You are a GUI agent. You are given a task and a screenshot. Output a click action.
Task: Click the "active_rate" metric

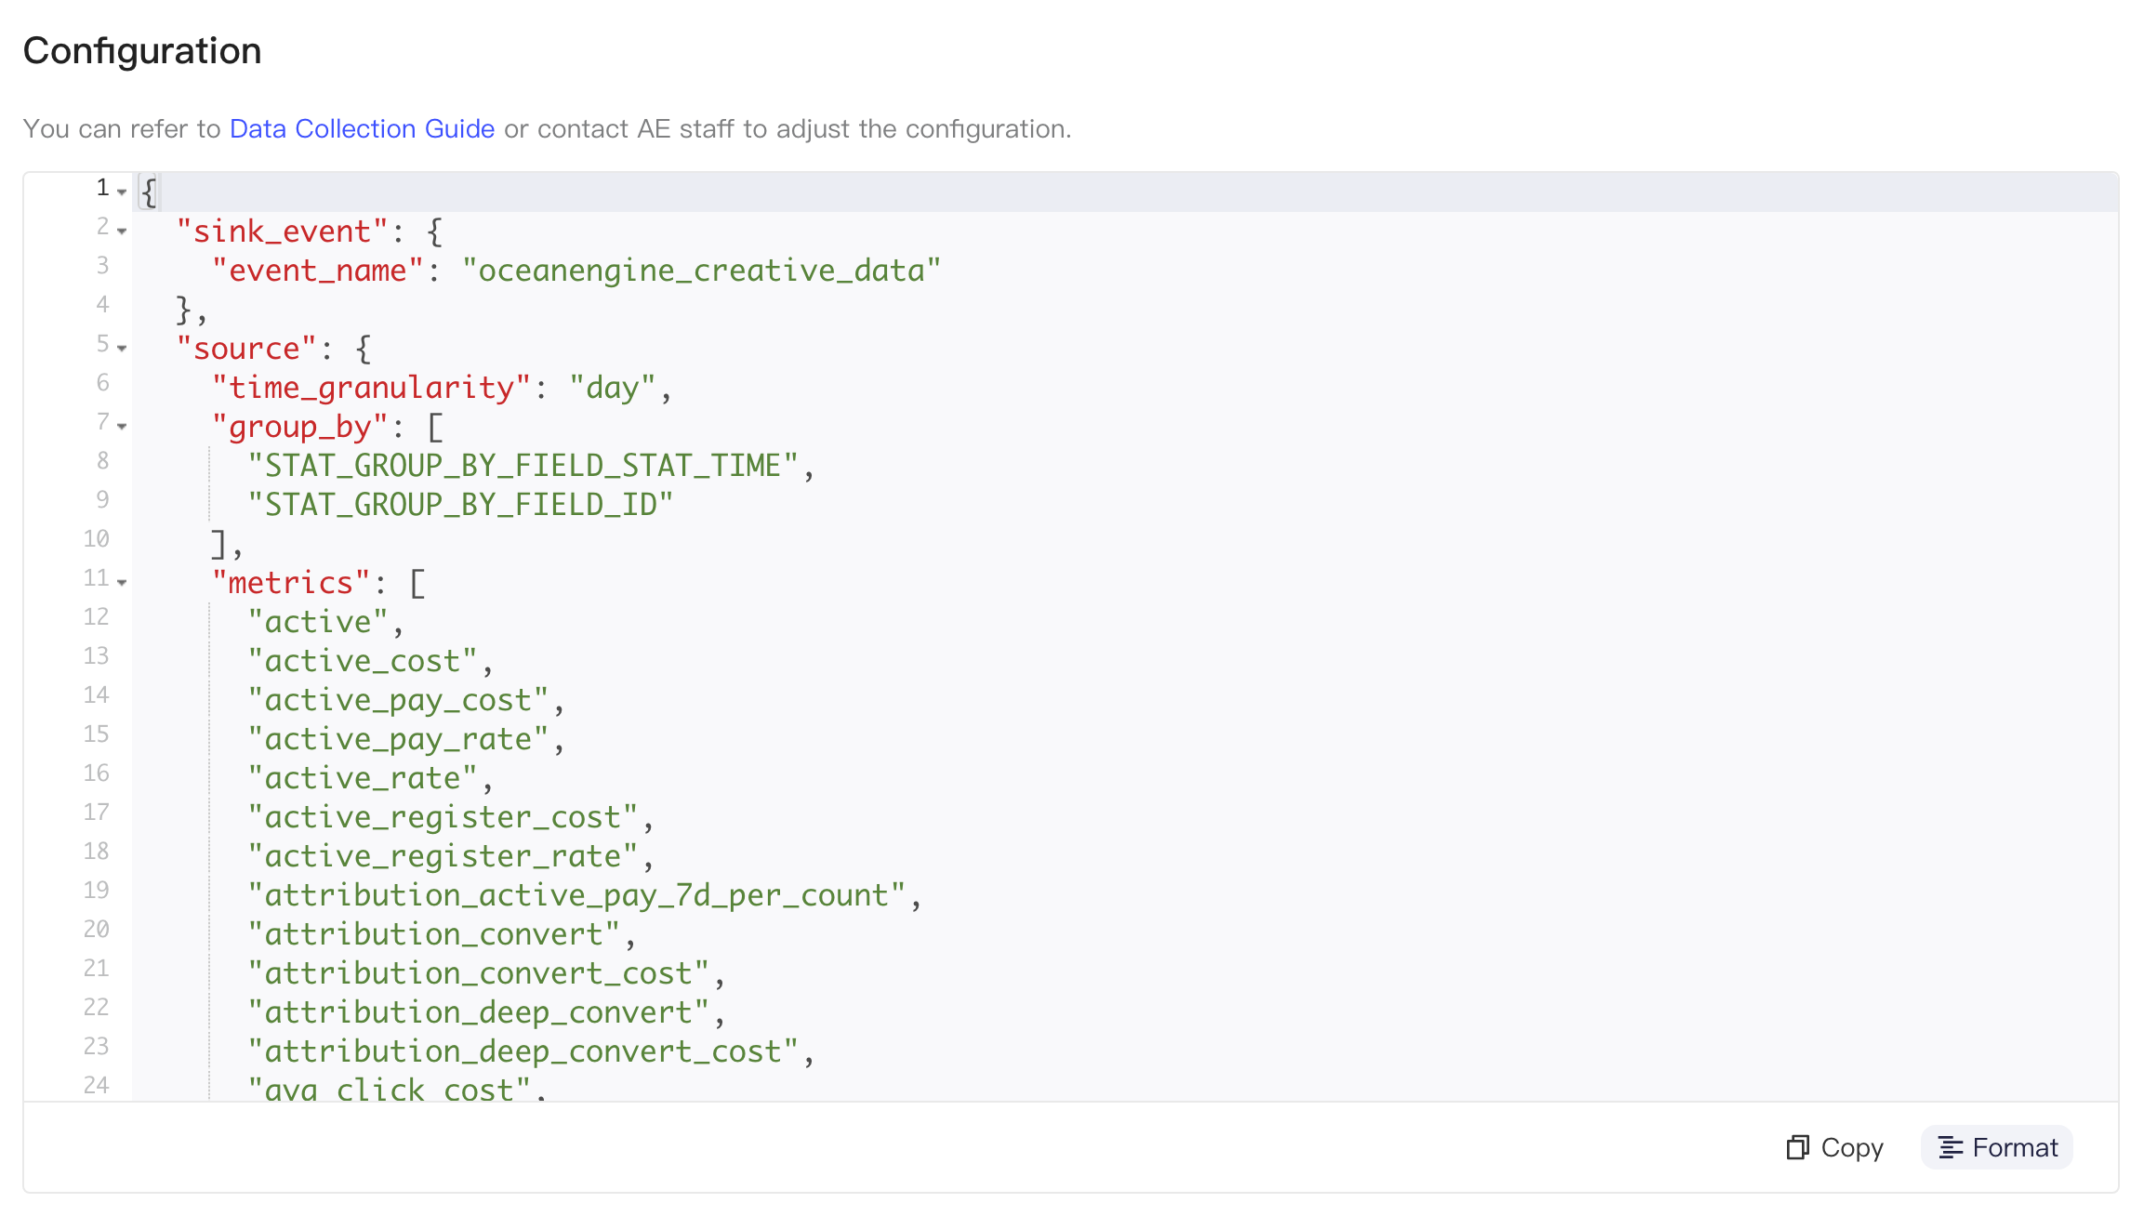363,778
